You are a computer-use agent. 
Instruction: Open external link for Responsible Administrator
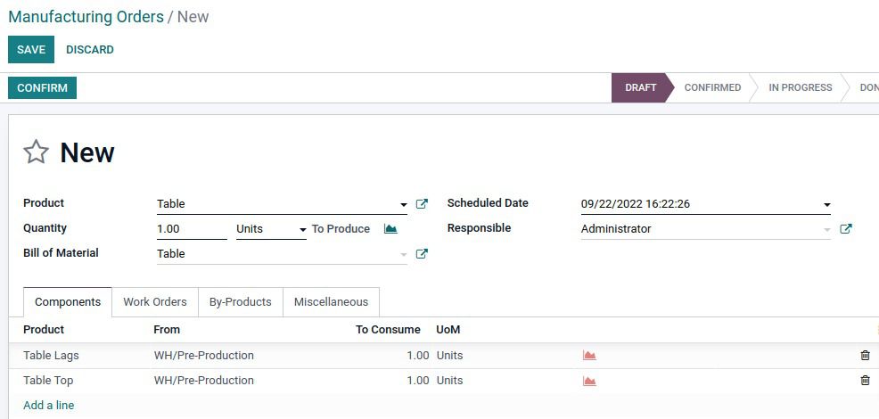(846, 229)
